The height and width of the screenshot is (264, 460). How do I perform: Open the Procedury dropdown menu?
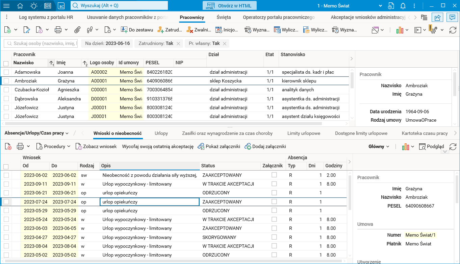tap(53, 146)
